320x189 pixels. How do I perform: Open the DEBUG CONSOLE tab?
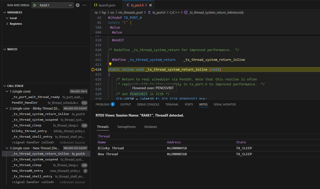click(148, 104)
